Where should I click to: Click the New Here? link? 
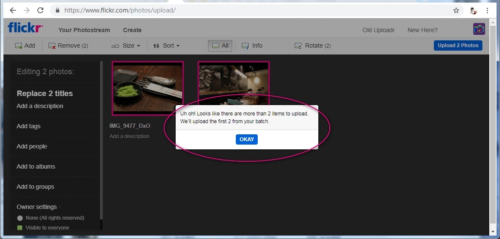[x=423, y=30]
